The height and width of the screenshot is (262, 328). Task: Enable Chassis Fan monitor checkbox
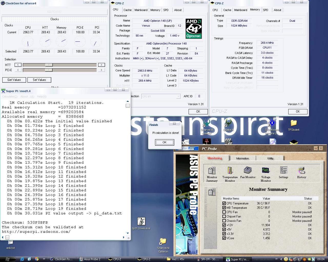click(x=224, y=221)
